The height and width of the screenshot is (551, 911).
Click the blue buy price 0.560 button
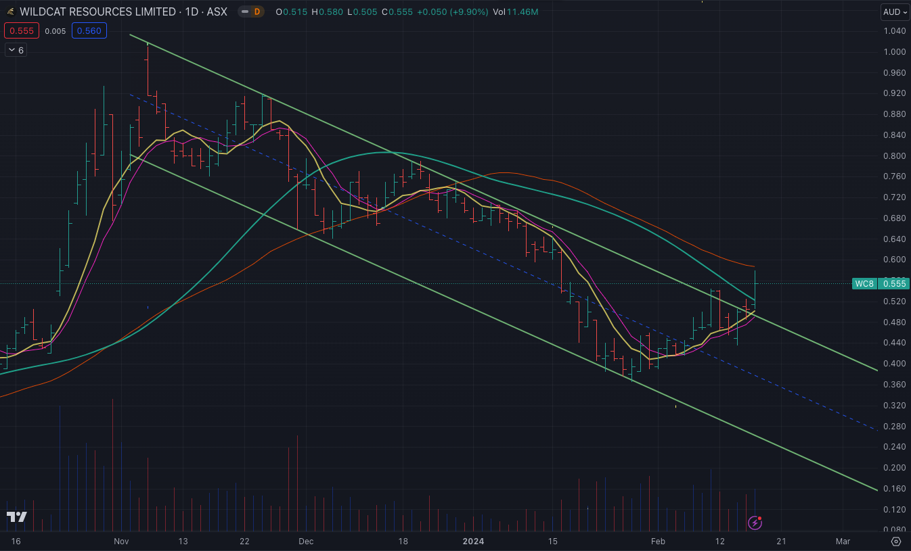(x=89, y=30)
